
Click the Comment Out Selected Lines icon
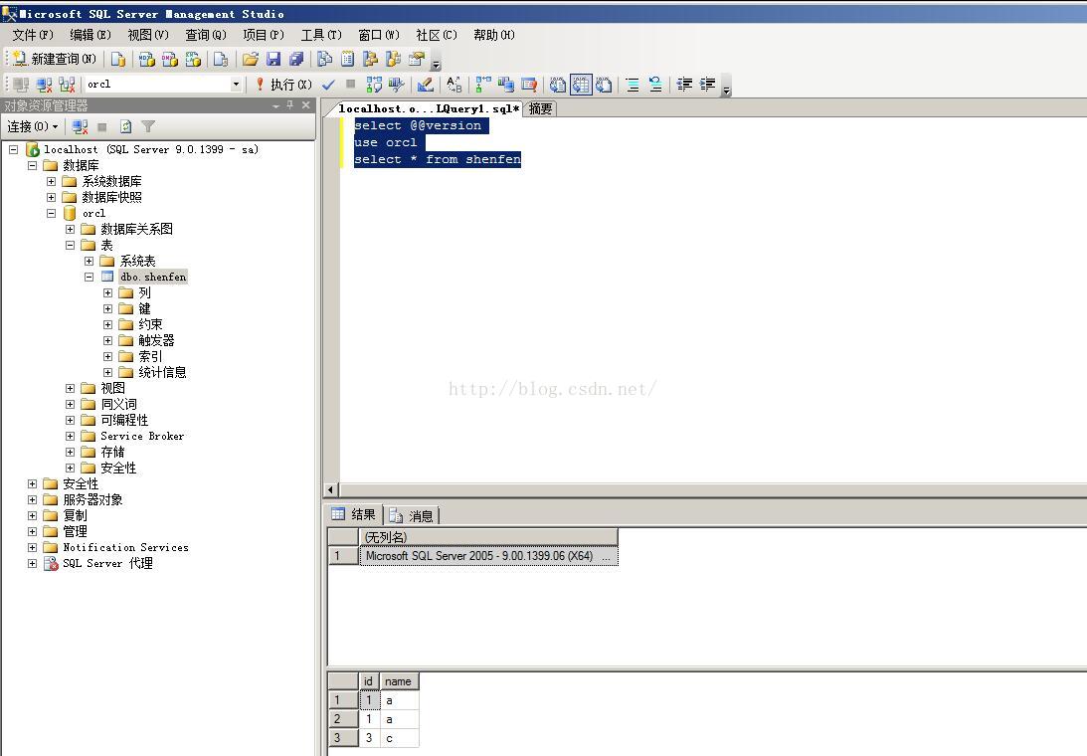633,84
